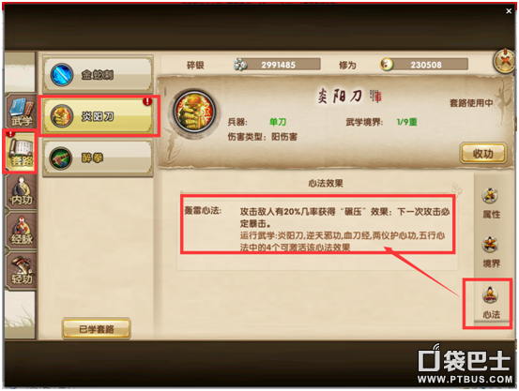The height and width of the screenshot is (391, 519).
Task: Select the 醉拳 skill entry
Action: [98, 158]
